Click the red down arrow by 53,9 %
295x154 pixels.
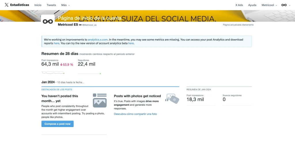pos(61,65)
